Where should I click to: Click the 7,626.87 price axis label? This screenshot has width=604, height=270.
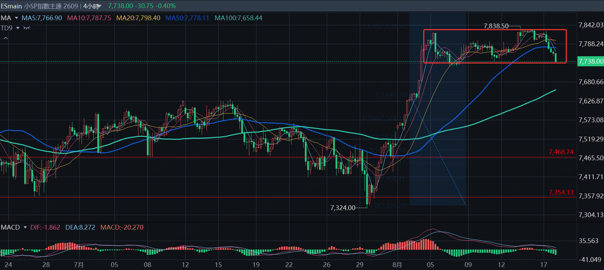(591, 101)
